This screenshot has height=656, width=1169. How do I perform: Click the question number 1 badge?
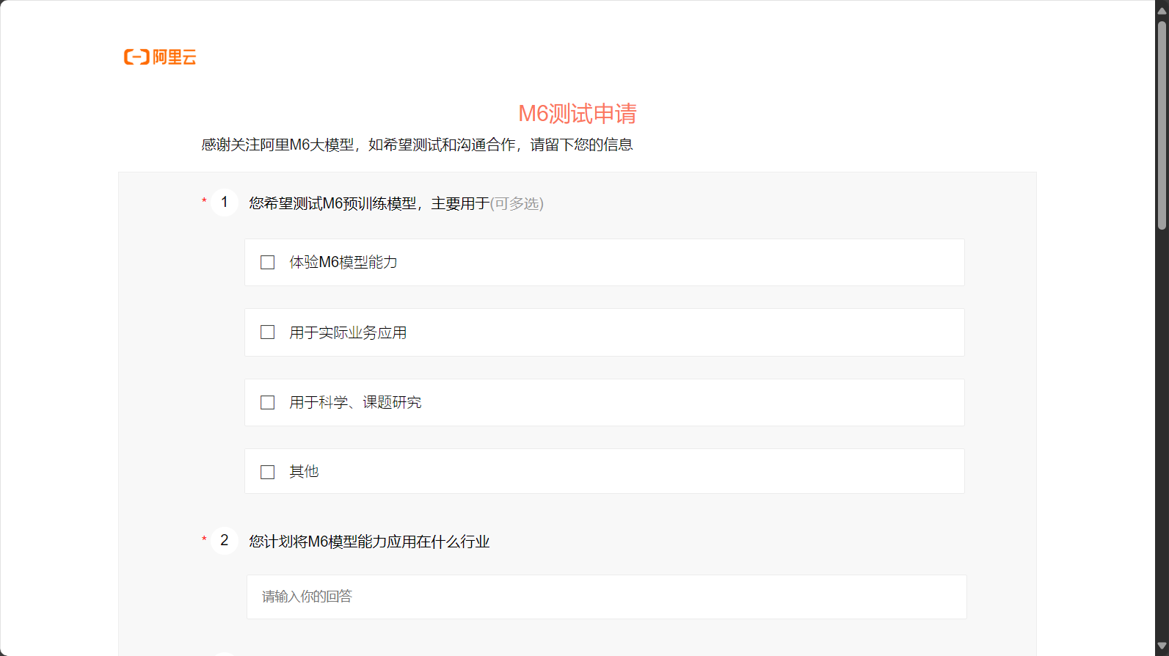pyautogui.click(x=225, y=203)
